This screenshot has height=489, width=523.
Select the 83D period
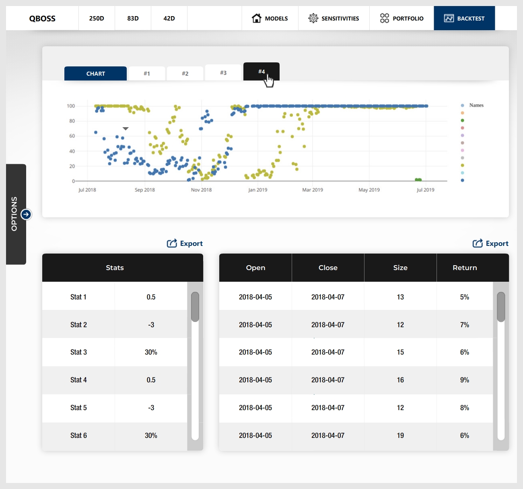click(133, 18)
